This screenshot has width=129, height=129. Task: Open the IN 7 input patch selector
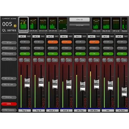point(105,36)
